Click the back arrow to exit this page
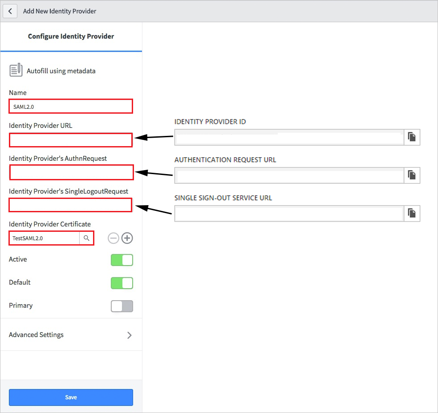This screenshot has width=438, height=413. [10, 11]
